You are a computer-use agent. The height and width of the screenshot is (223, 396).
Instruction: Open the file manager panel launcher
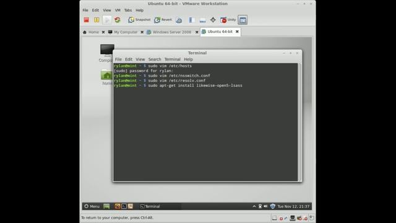[x=131, y=206]
